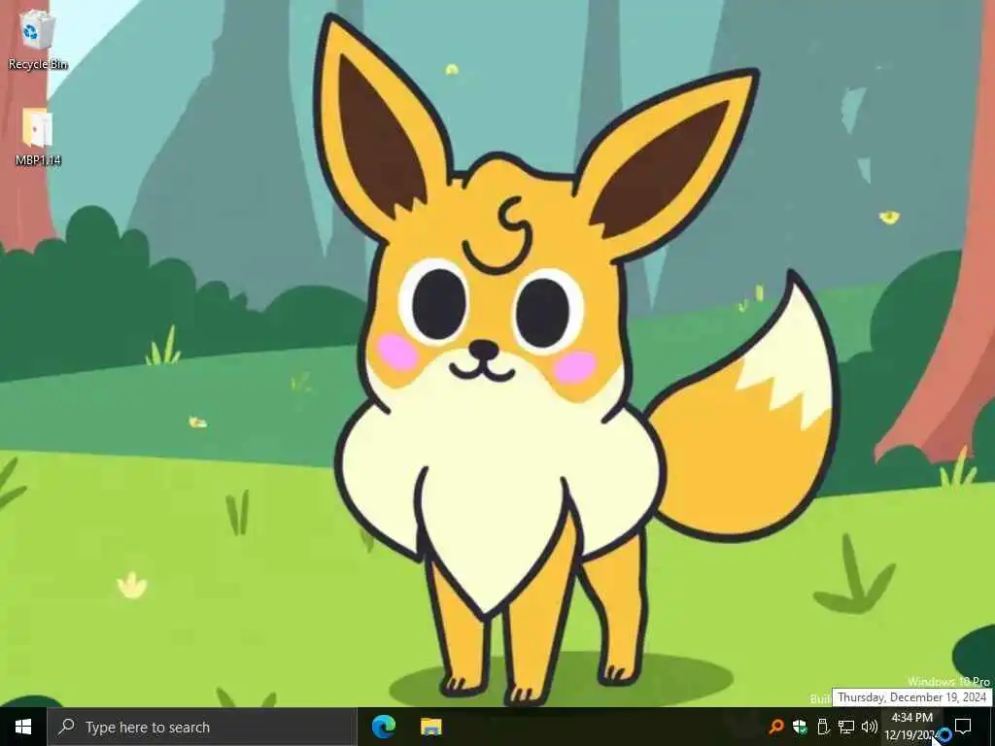995x746 pixels.
Task: Click the 'Type here to search' box
Action: [202, 727]
